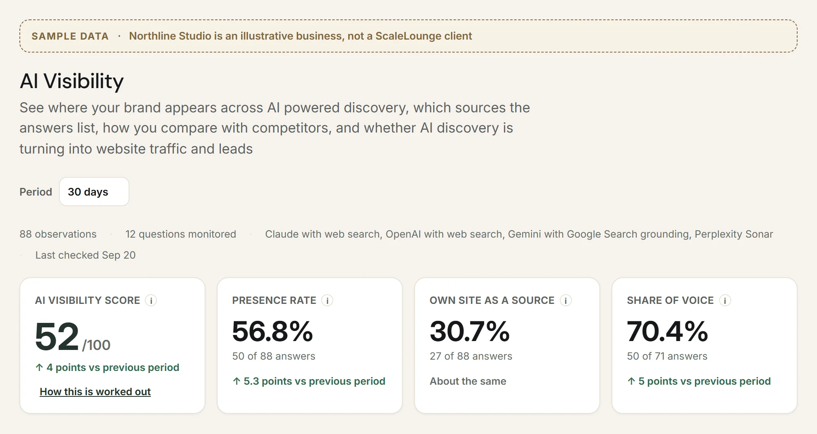Screen dimensions: 817x434
Task: Open the 30 days Period dropdown
Action: (x=94, y=192)
